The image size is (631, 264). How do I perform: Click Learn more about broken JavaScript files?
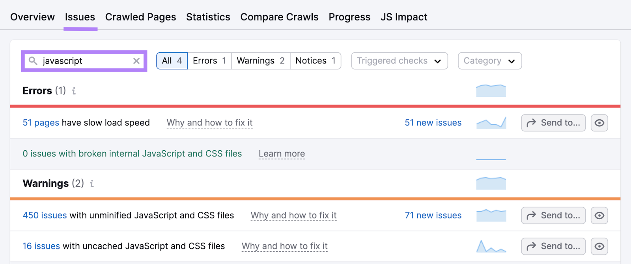tap(281, 153)
